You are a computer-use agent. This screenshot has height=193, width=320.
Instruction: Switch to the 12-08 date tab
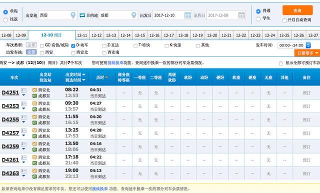tap(6, 35)
